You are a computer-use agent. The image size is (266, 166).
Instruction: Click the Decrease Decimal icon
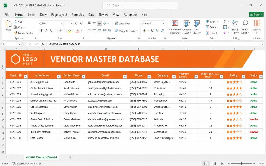click(x=163, y=31)
